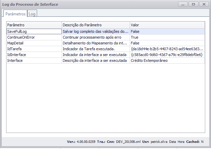Click the Data label in status bar
This screenshot has width=211, height=149.
click(x=173, y=142)
